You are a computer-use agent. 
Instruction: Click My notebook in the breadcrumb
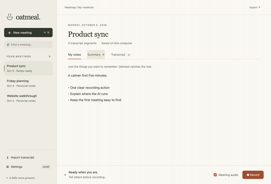pyautogui.click(x=86, y=7)
